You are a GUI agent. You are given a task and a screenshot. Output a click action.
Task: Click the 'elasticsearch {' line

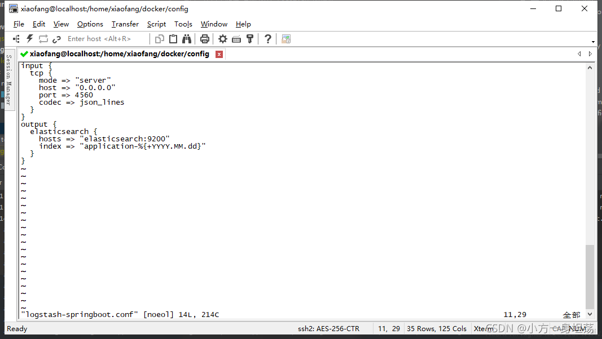[x=64, y=132]
